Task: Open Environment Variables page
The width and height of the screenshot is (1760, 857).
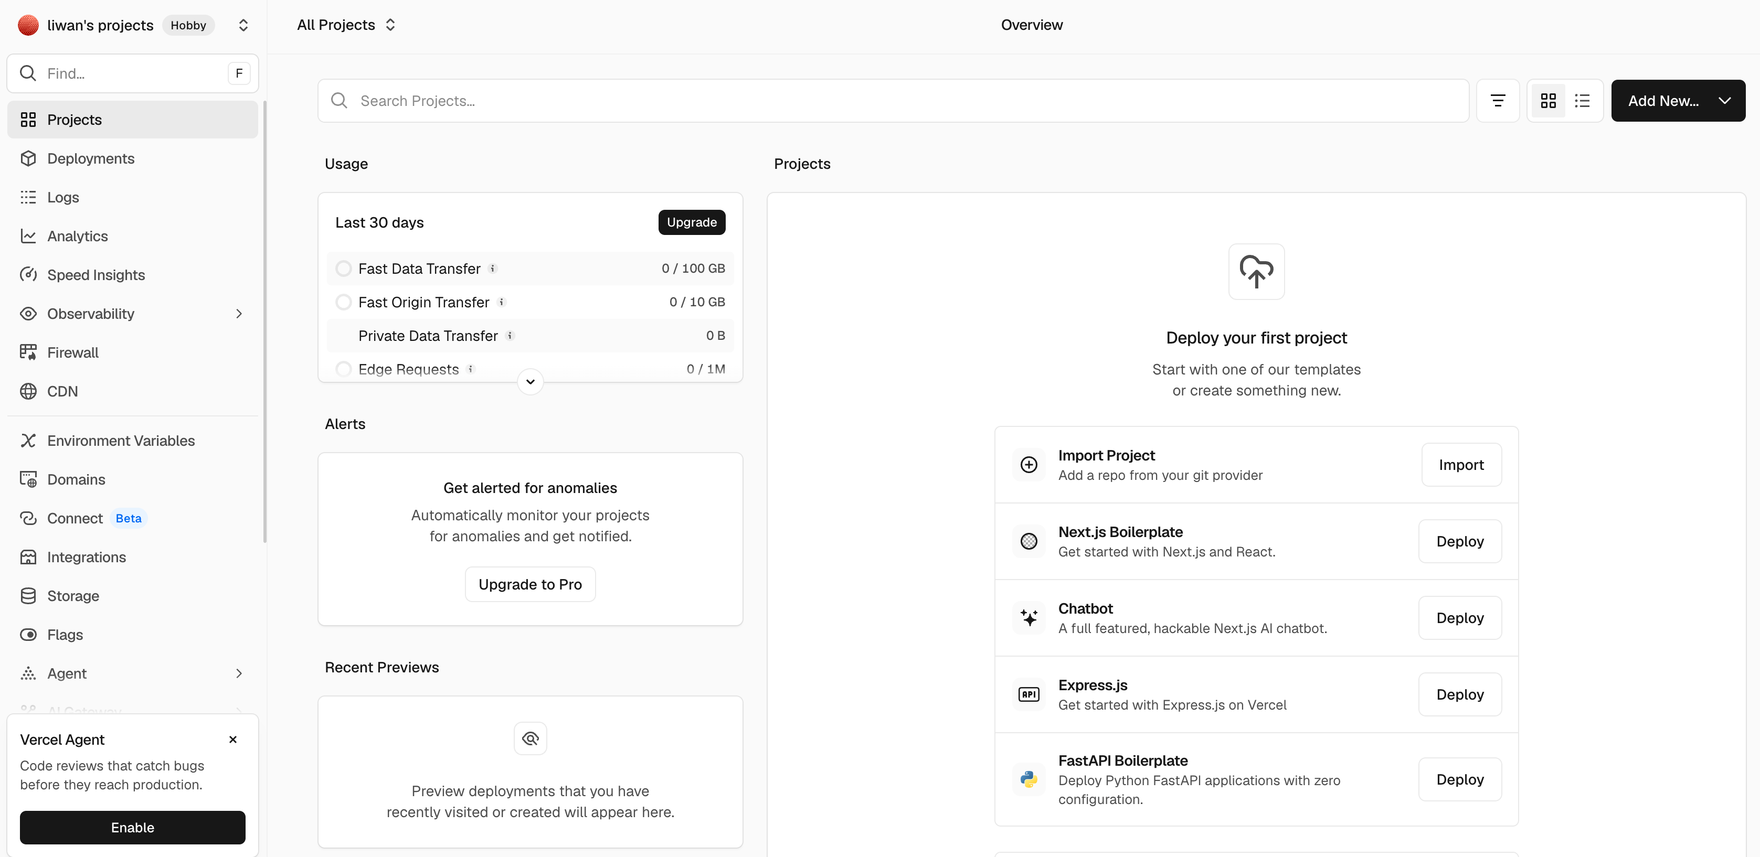Action: pyautogui.click(x=133, y=441)
